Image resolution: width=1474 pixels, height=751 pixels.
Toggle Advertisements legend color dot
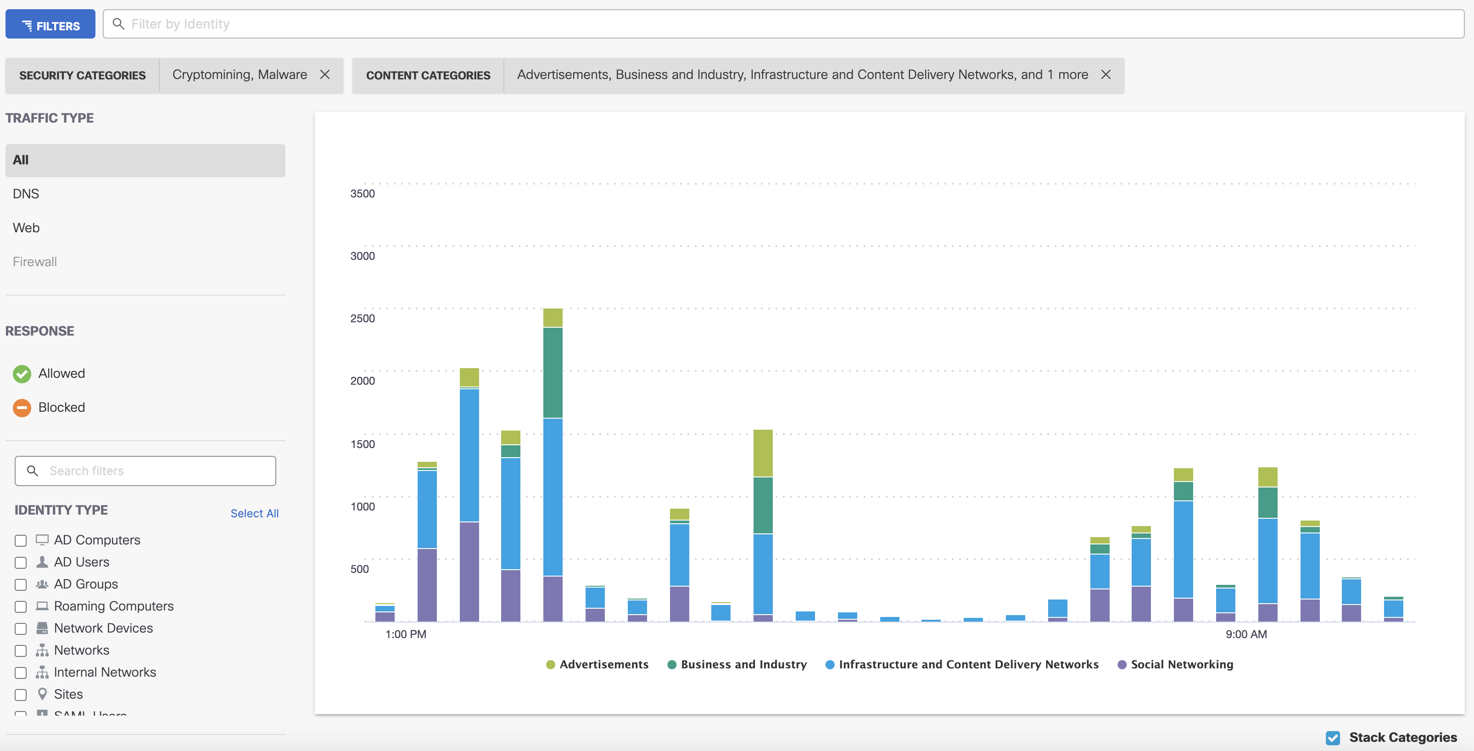coord(551,665)
